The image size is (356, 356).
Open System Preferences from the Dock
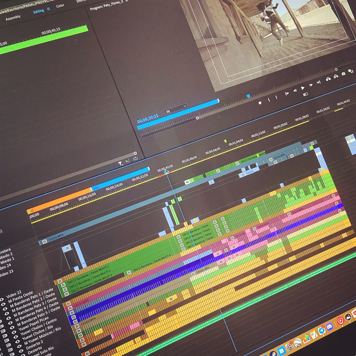tap(290, 347)
